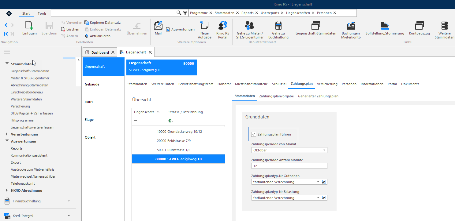
Task: Click the filter funnel icon
Action: coord(185,13)
